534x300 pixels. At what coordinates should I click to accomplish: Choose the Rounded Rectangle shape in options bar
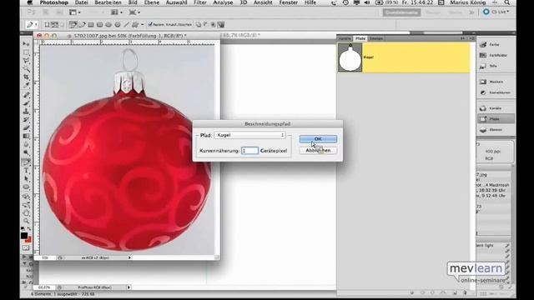100,24
